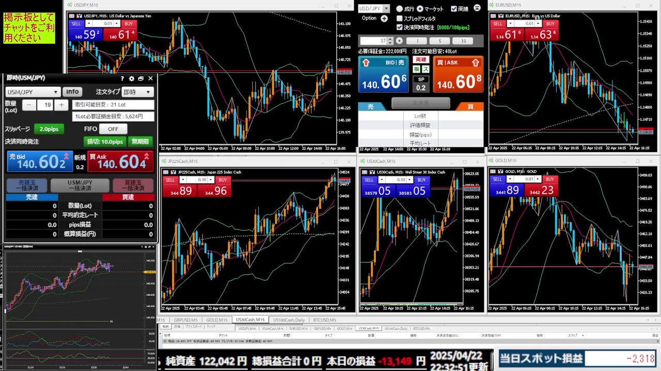The image size is (661, 371).
Task: Click the help question mark icon
Action: 122,79
